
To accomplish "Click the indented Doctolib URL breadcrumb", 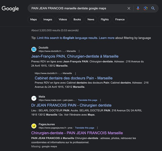I will click(53, 73).
